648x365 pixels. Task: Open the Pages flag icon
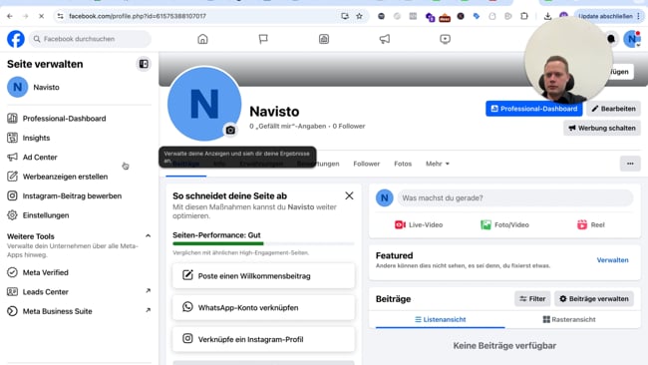pyautogui.click(x=263, y=39)
